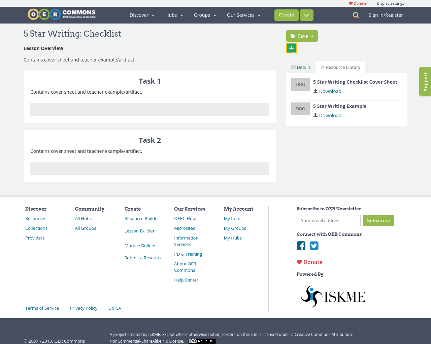Expand the Save options dropdown
This screenshot has width=431, height=344.
[312, 36]
